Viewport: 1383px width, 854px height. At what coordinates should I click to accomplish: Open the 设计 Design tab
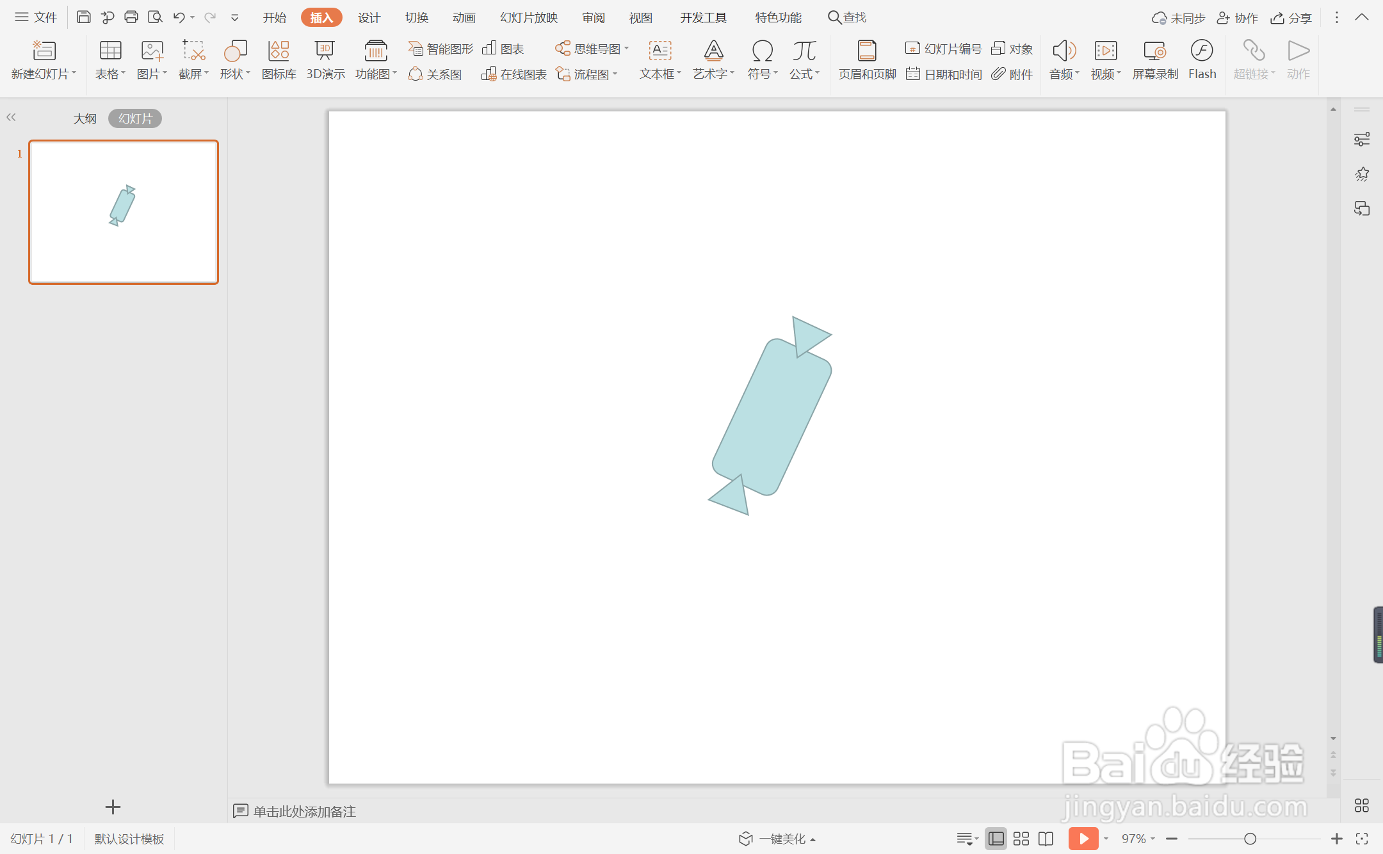pyautogui.click(x=369, y=17)
